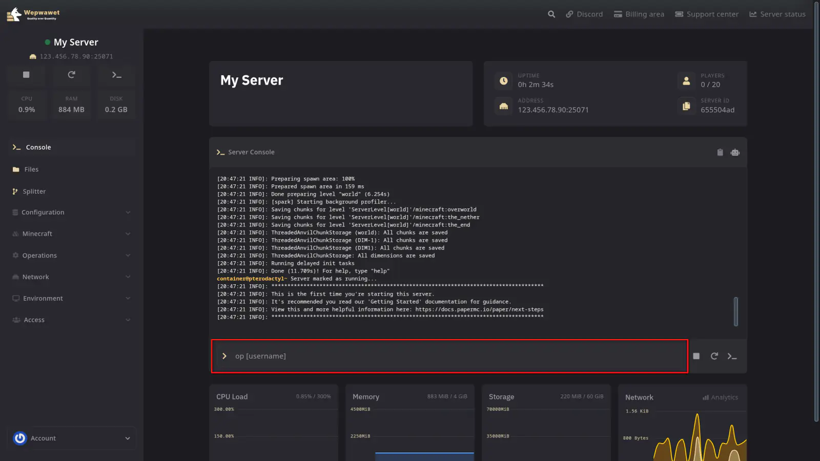The height and width of the screenshot is (461, 820).
Task: Click the trash icon in Server Console header
Action: (x=720, y=152)
